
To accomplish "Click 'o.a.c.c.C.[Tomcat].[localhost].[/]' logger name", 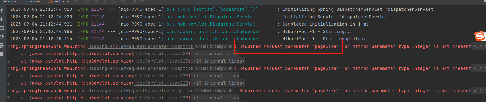I will coord(212,9).
